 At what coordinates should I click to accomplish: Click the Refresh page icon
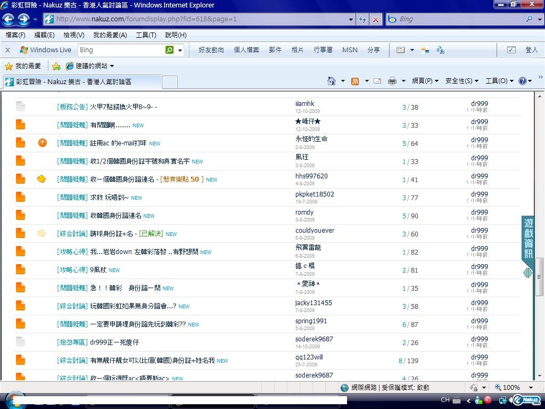362,19
